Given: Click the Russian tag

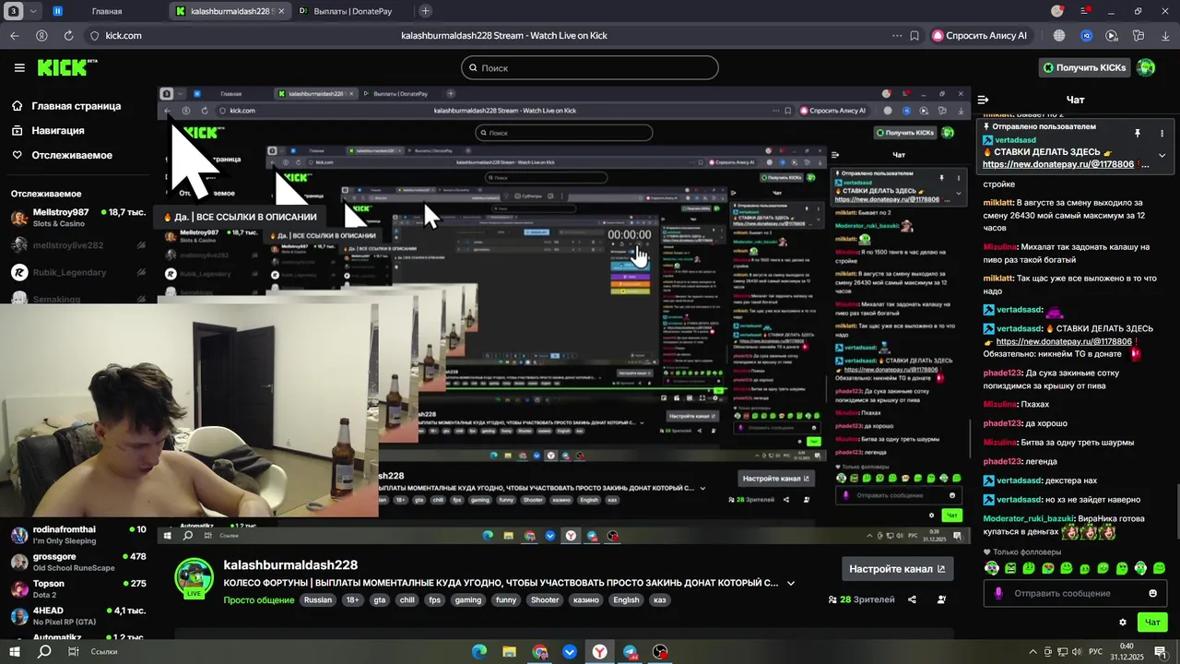Looking at the screenshot, I should tap(318, 599).
